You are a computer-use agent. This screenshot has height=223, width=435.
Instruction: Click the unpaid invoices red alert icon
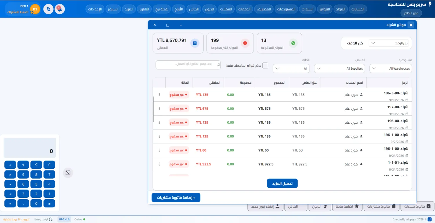click(x=245, y=43)
